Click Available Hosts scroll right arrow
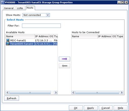129x111 pixels. [x=56, y=93]
